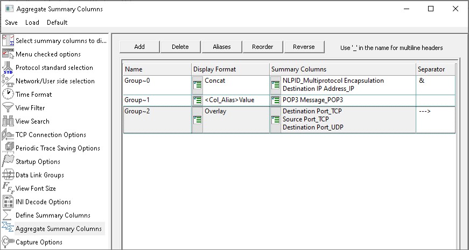This screenshot has width=469, height=250.
Task: Select INI Decode Options entry
Action: pos(44,202)
